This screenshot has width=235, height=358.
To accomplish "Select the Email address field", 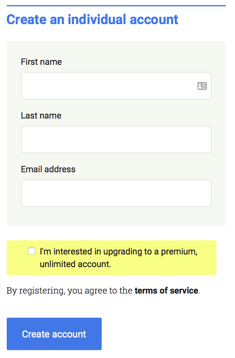I will pyautogui.click(x=116, y=193).
